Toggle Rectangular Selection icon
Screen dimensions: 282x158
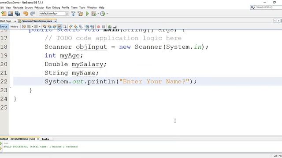coord(64,27)
